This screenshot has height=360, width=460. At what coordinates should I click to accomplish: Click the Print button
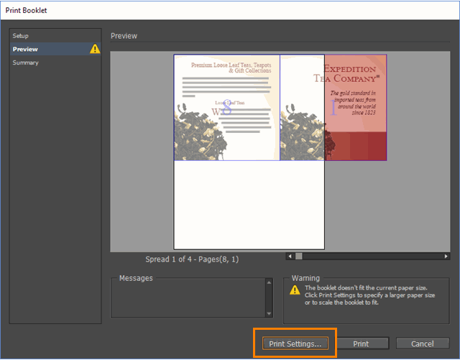[361, 343]
